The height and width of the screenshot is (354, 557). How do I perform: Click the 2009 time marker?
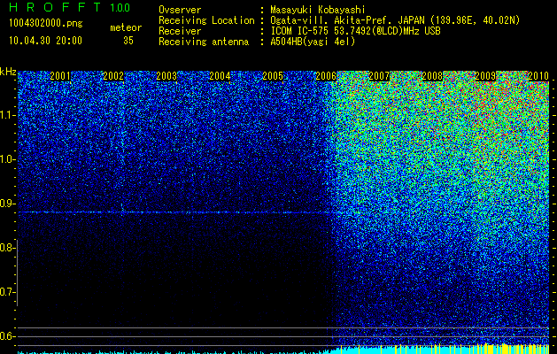[485, 76]
